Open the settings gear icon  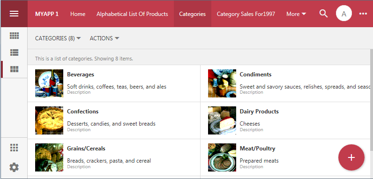coord(14,167)
